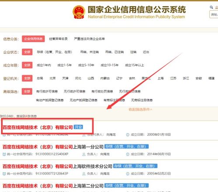Click the search magnifier icon at top right

(x=211, y=7)
